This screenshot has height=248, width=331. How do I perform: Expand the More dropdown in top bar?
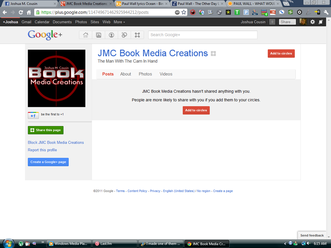click(x=119, y=22)
